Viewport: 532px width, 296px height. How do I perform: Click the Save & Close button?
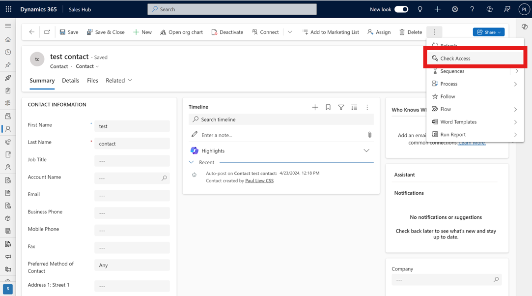(106, 31)
